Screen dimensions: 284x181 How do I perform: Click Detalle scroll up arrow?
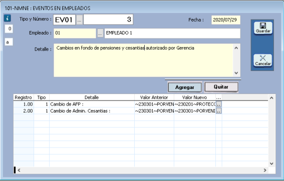tap(236, 48)
